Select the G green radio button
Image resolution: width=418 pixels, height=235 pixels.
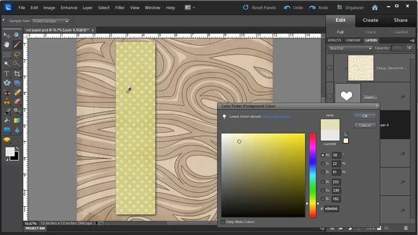pyautogui.click(x=323, y=190)
